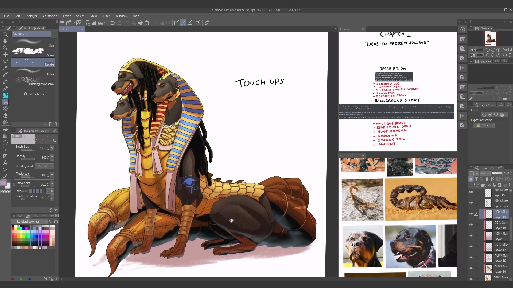The height and width of the screenshot is (288, 513).
Task: Toggle Clip to layer below icon
Action: pyautogui.click(x=471, y=179)
